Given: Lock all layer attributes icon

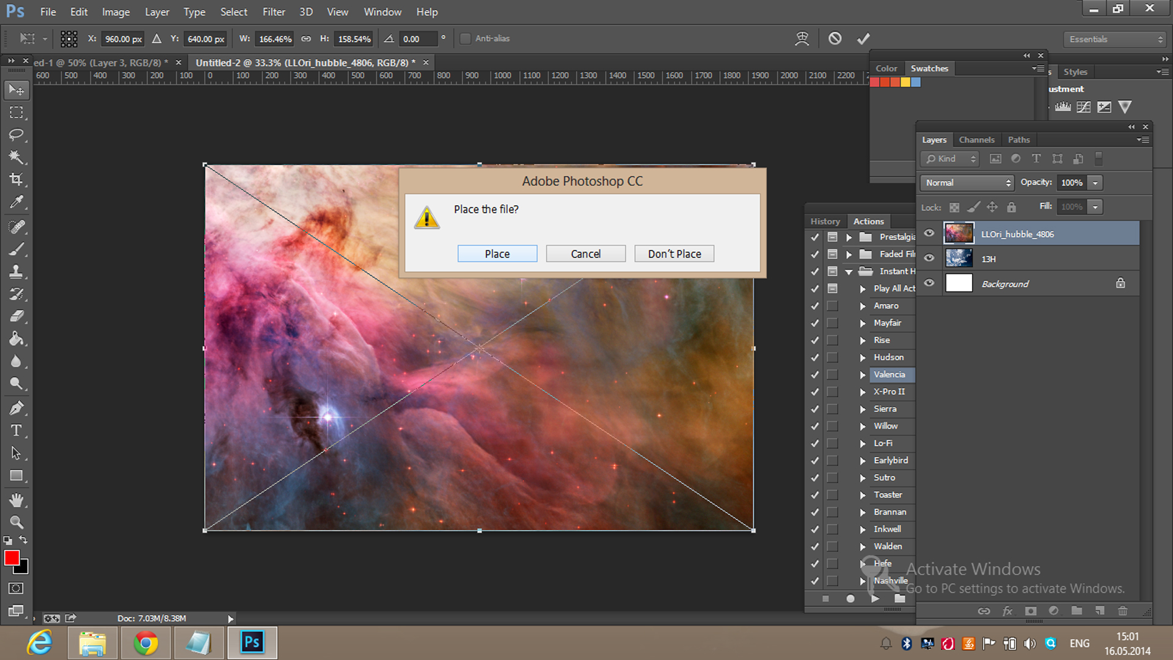Looking at the screenshot, I should (1012, 207).
